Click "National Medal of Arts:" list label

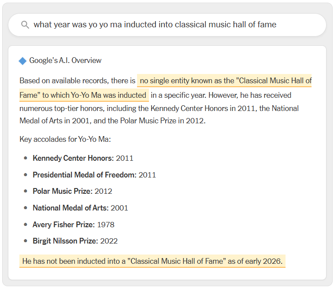point(71,208)
